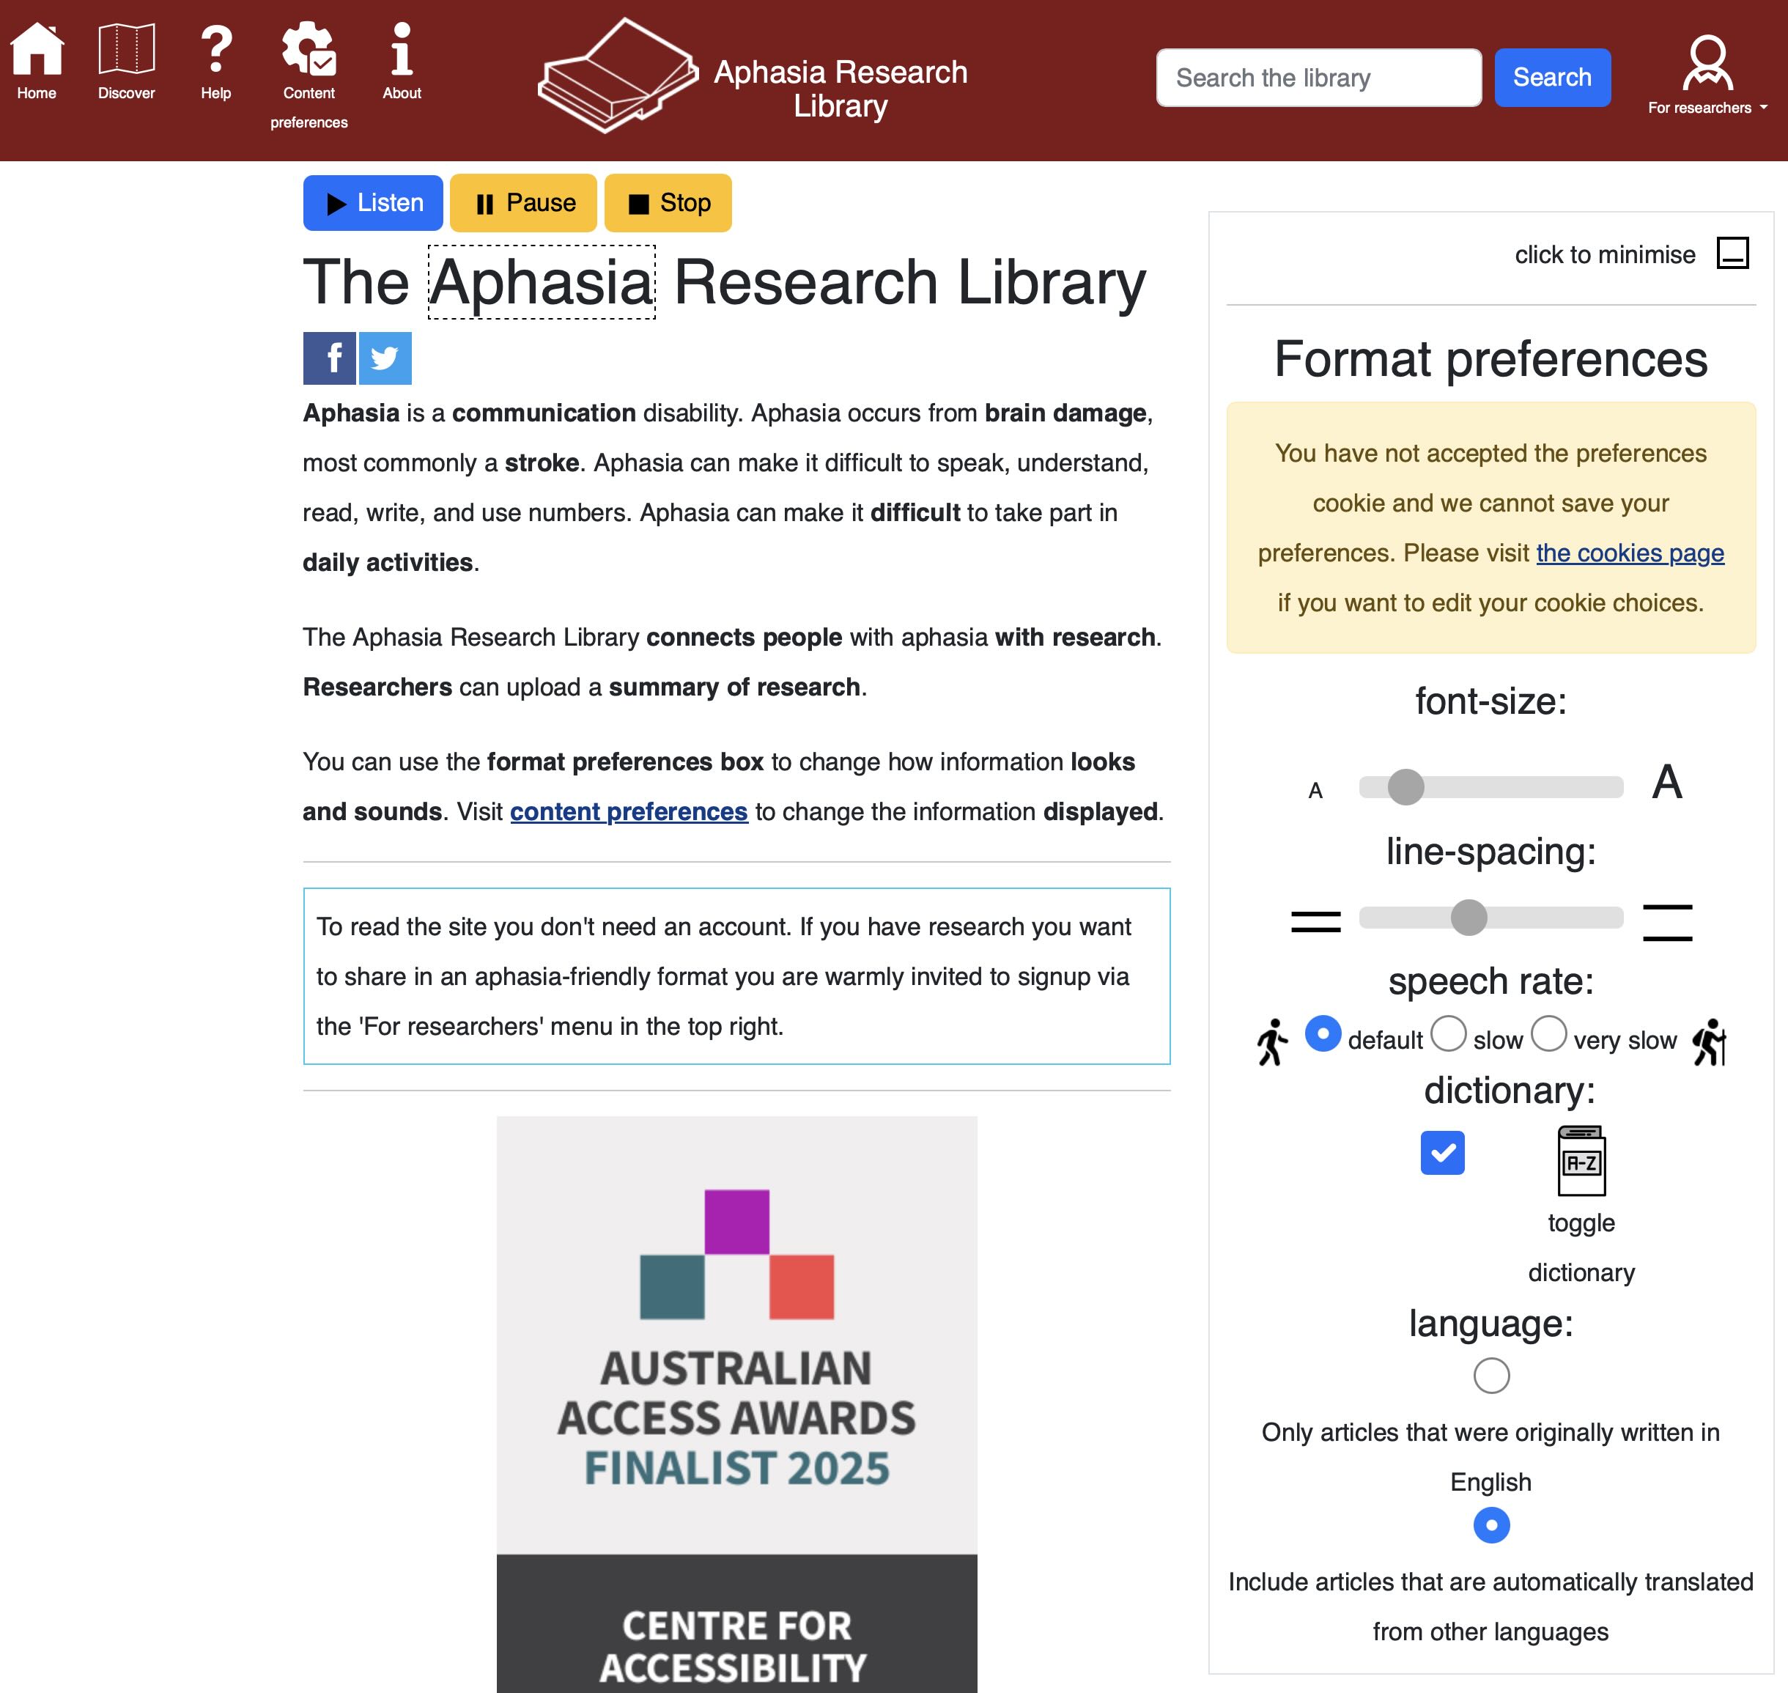Viewport: 1788px width, 1693px height.
Task: Minimise the format preferences panel
Action: coord(1732,254)
